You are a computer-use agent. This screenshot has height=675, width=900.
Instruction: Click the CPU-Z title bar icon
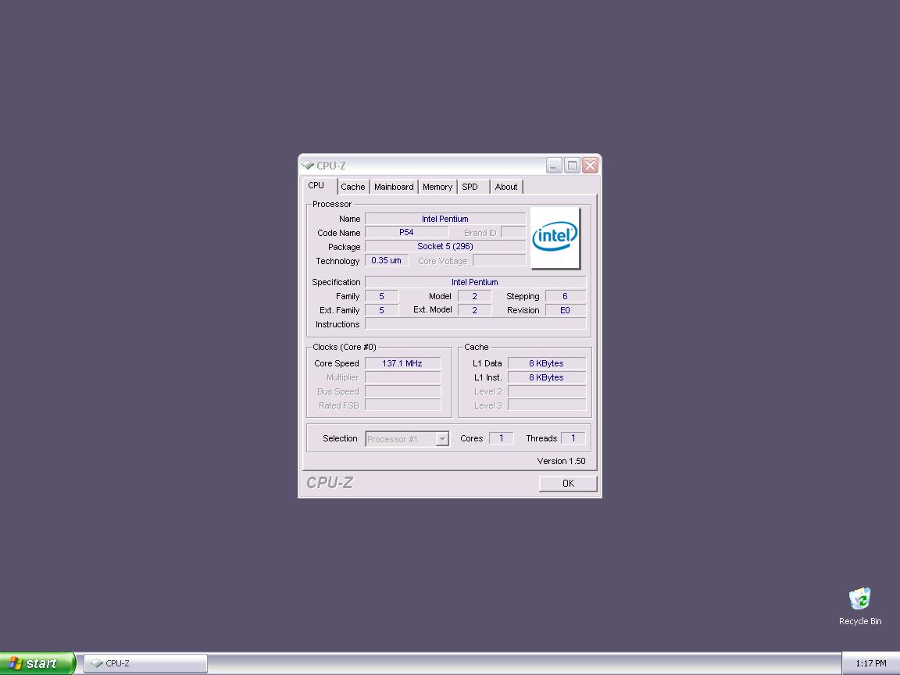click(x=308, y=166)
